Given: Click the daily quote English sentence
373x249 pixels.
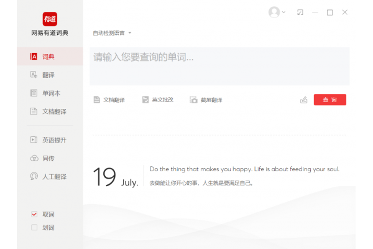Looking at the screenshot, I should (x=244, y=169).
